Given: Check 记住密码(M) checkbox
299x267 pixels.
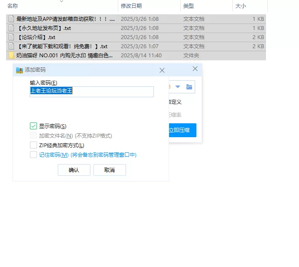Looking at the screenshot, I should [33, 155].
